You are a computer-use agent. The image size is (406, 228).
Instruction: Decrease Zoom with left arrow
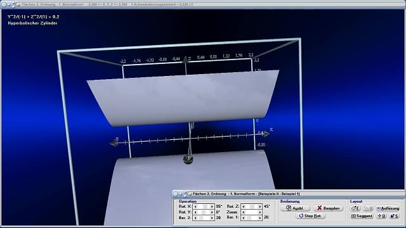pos(244,212)
